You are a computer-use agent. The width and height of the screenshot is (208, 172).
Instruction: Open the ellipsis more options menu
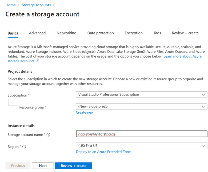click(88, 14)
